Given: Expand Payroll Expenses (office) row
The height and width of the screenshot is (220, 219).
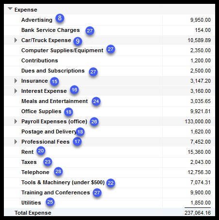Looking at the screenshot, I should coord(16,121).
